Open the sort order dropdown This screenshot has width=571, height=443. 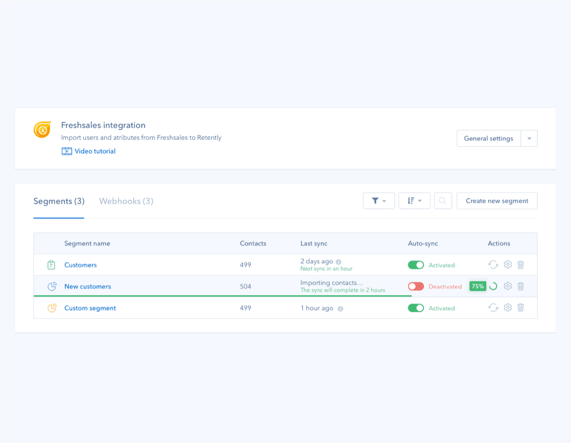pyautogui.click(x=415, y=201)
